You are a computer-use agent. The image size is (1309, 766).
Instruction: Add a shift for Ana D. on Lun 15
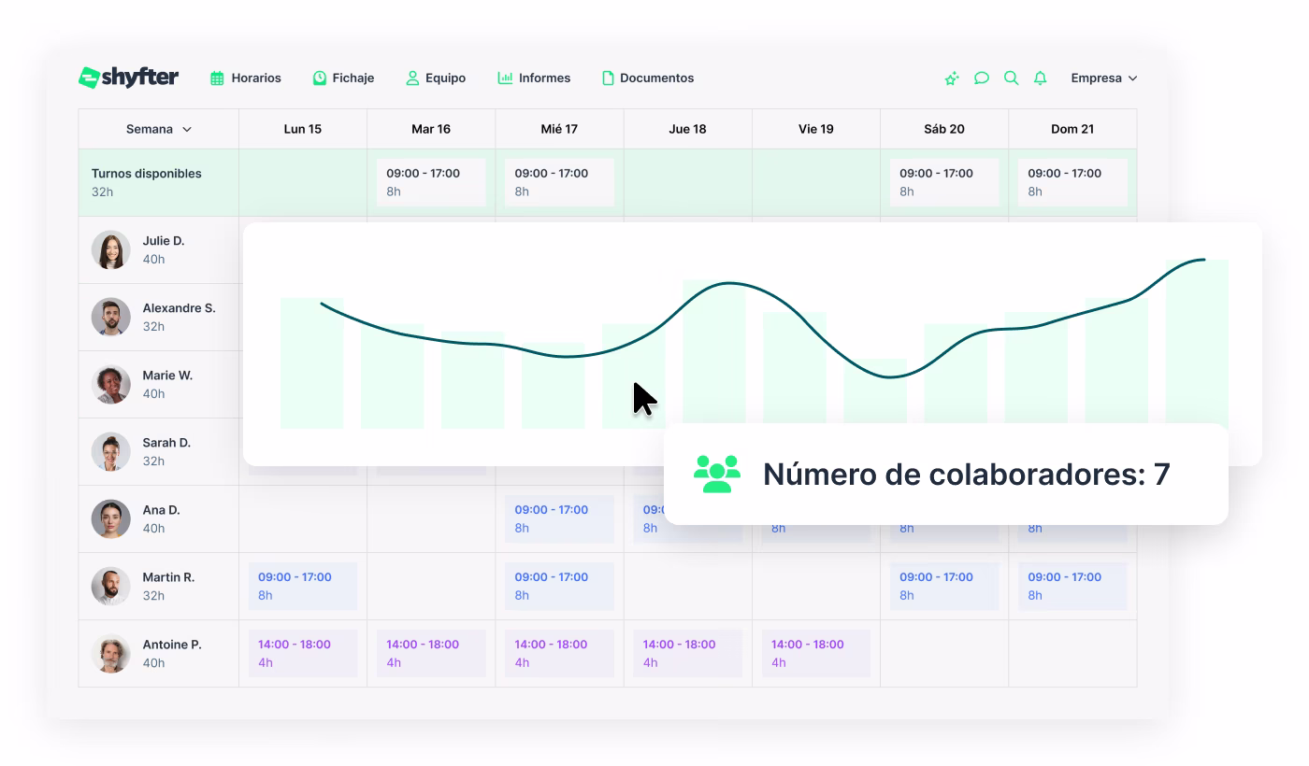coord(303,519)
